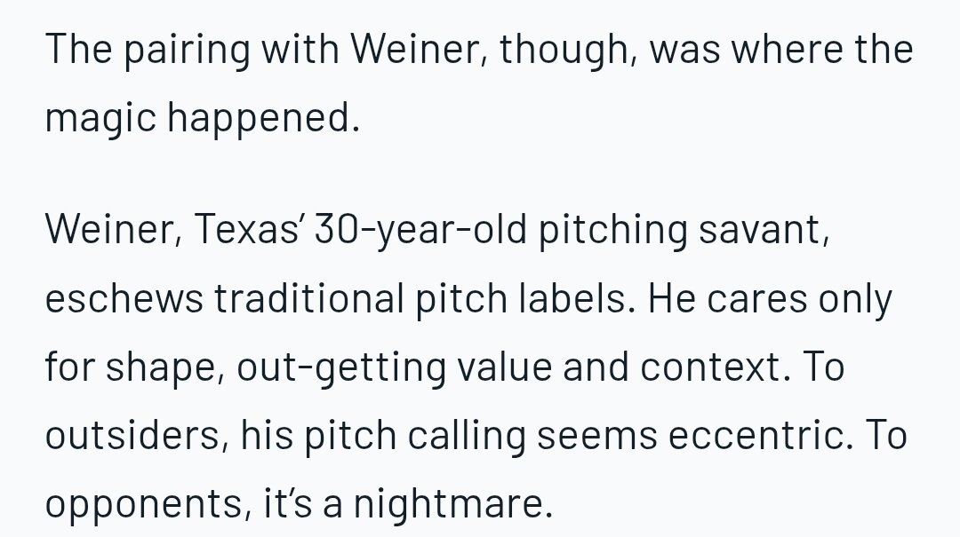Click the word "pitching"
Viewport: 960px width, 537px height.
tap(612, 229)
